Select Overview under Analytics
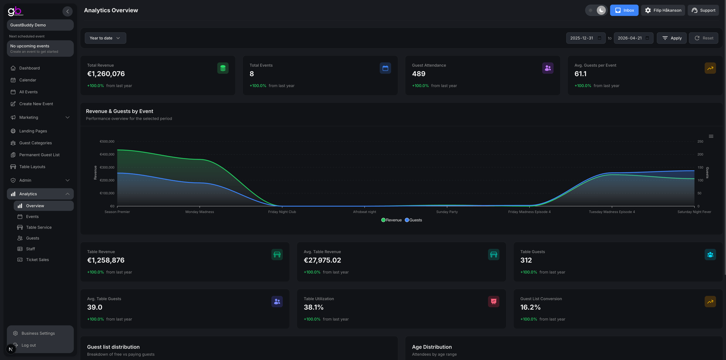This screenshot has width=726, height=360. pyautogui.click(x=35, y=206)
